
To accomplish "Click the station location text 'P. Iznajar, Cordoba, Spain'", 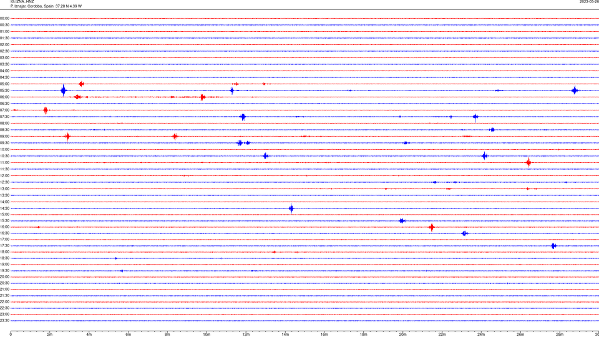I will [32, 6].
